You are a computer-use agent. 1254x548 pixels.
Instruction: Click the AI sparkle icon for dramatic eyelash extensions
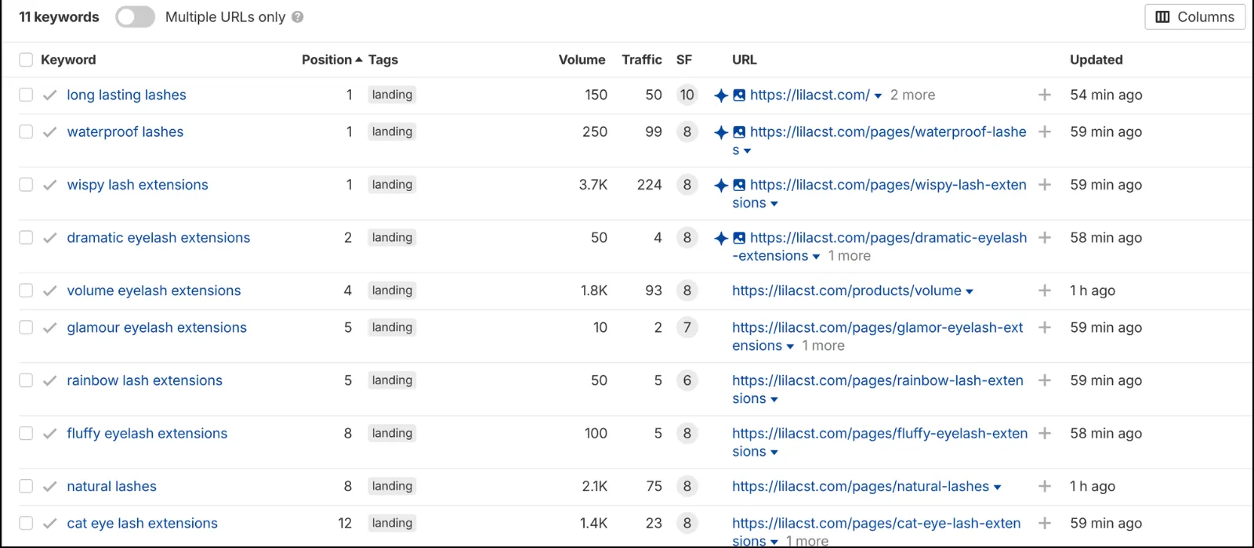click(x=721, y=238)
